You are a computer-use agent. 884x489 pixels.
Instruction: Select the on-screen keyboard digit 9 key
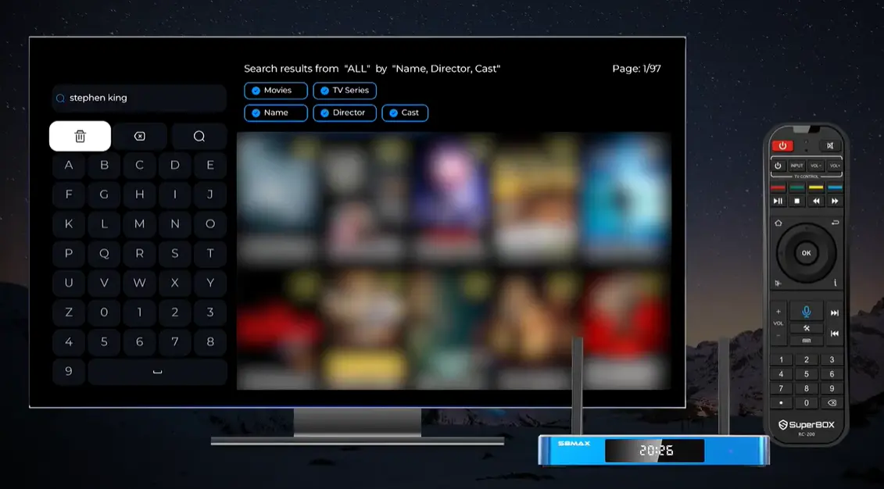point(69,371)
